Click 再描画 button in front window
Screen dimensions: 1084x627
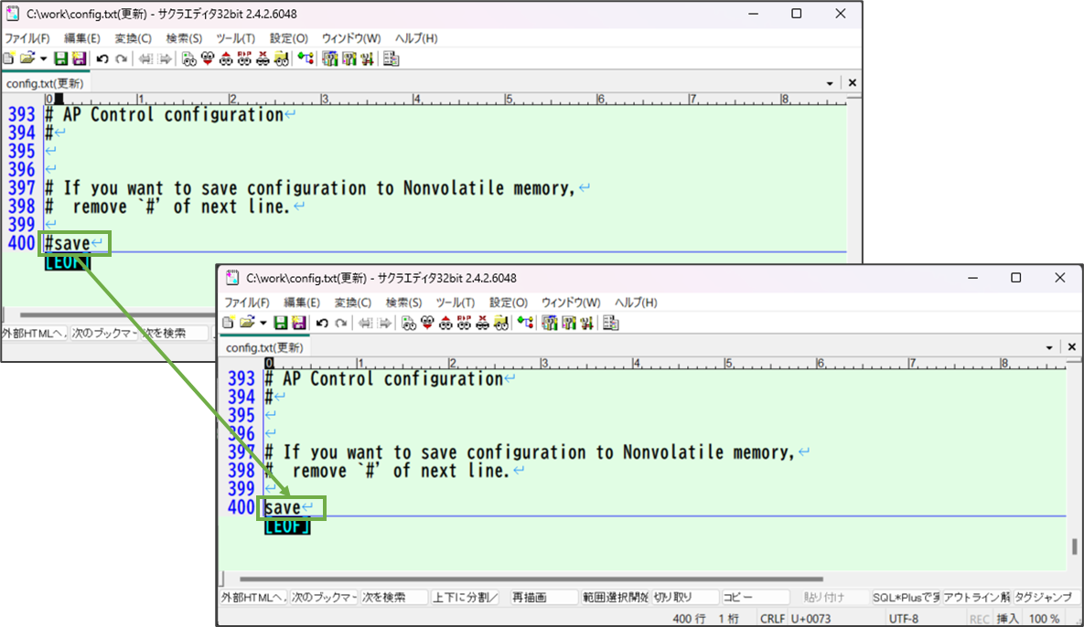(543, 598)
